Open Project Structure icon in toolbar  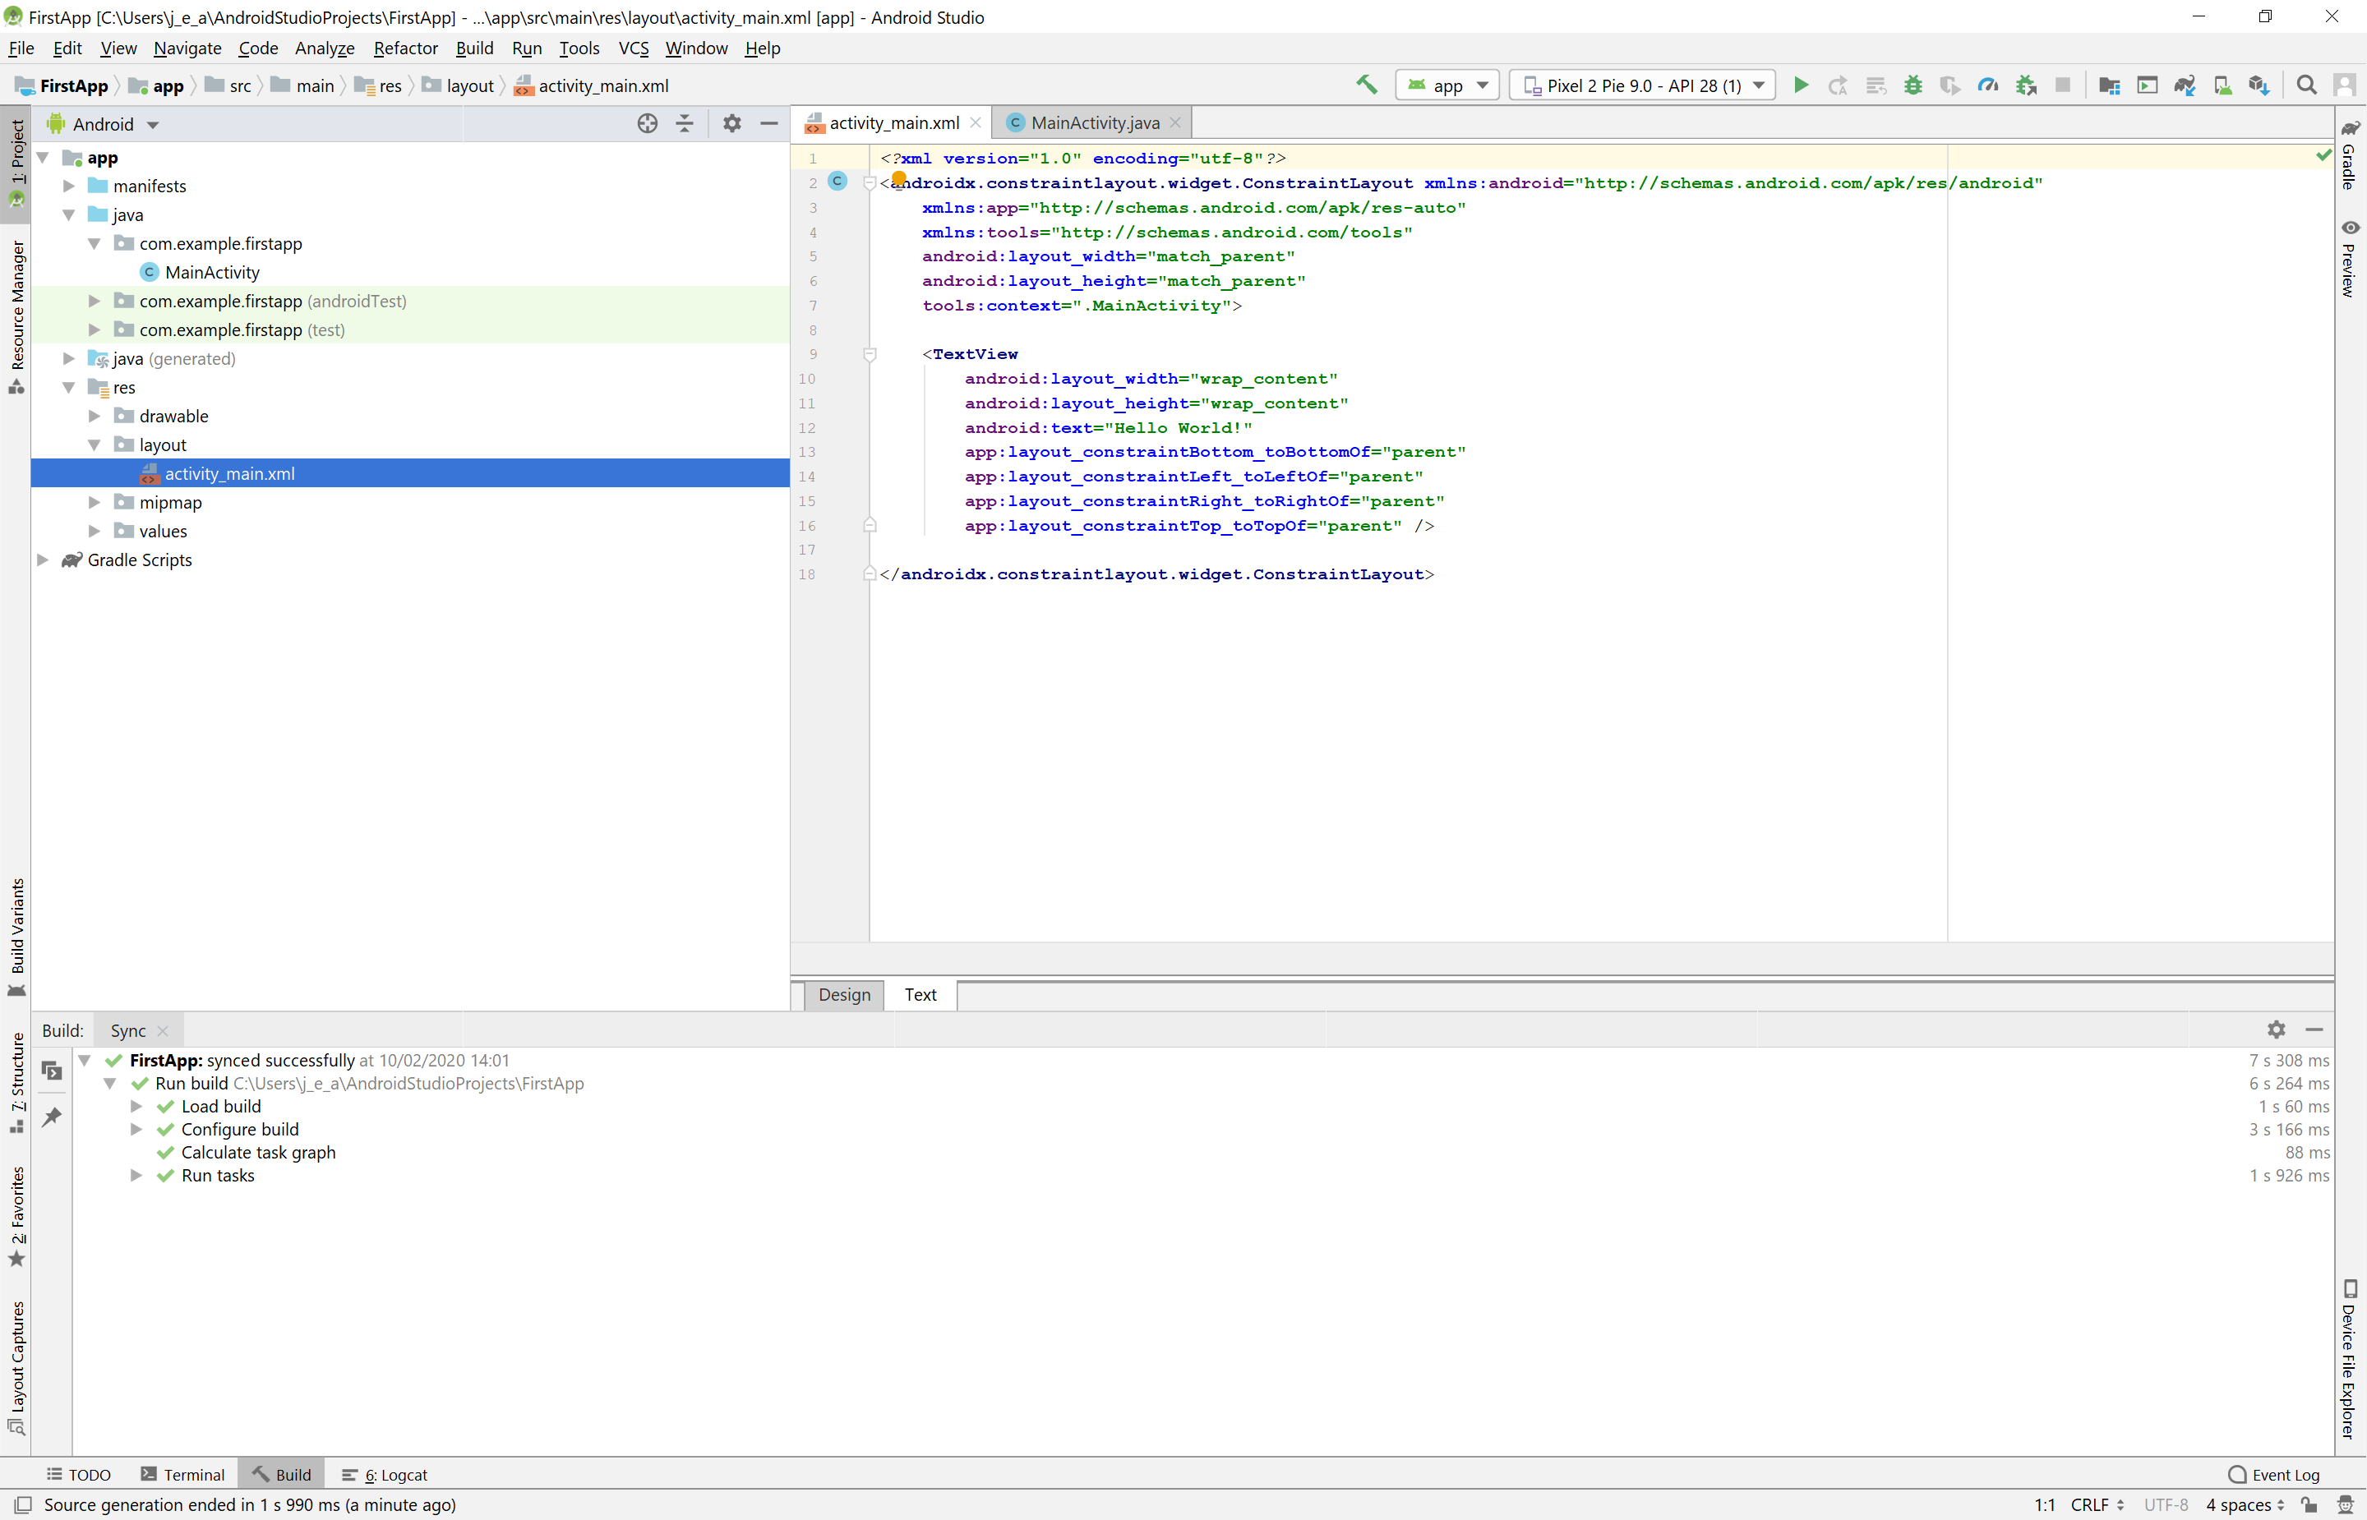[x=2110, y=85]
